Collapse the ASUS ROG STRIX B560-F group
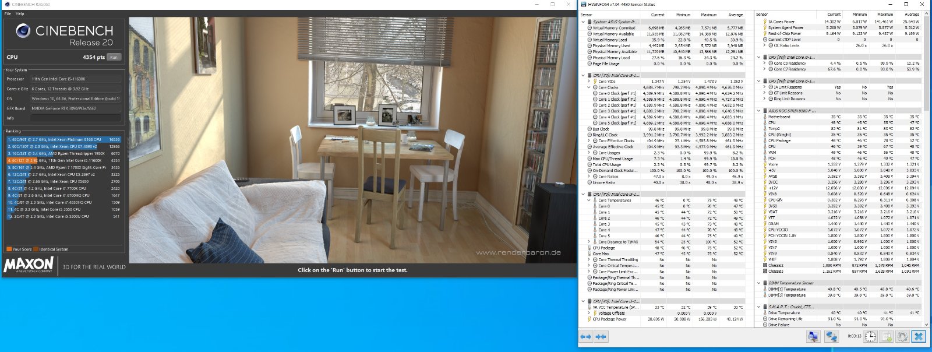The width and height of the screenshot is (932, 352). click(x=758, y=111)
